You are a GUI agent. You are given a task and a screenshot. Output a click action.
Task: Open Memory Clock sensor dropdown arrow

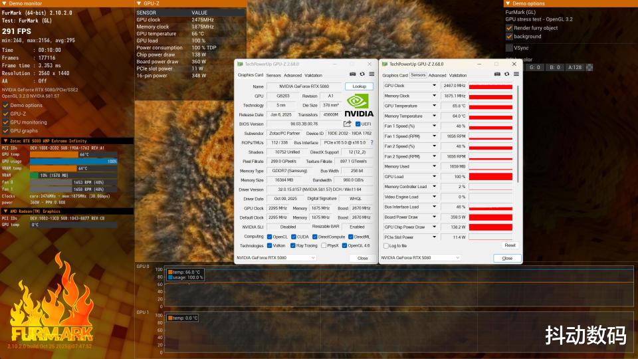click(x=434, y=96)
